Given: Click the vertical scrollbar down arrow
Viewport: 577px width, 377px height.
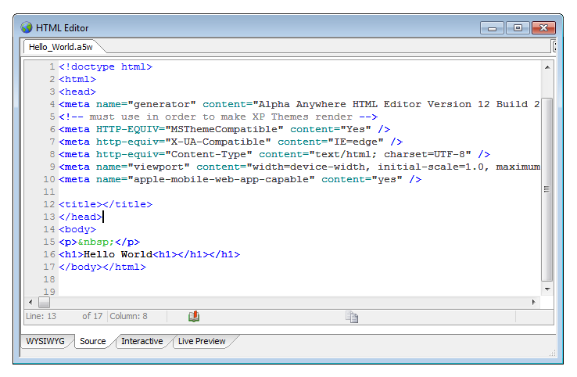Looking at the screenshot, I should point(547,289).
